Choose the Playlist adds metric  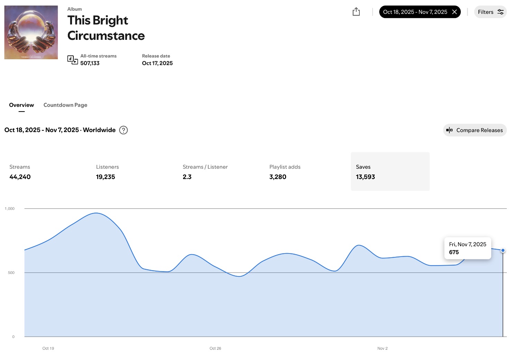point(285,172)
